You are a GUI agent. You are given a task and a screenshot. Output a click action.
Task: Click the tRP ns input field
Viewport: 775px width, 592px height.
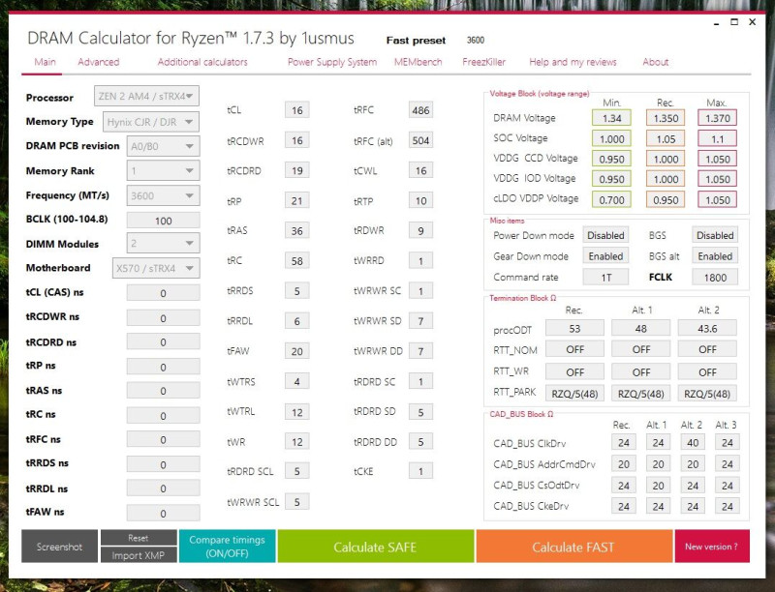(x=163, y=367)
